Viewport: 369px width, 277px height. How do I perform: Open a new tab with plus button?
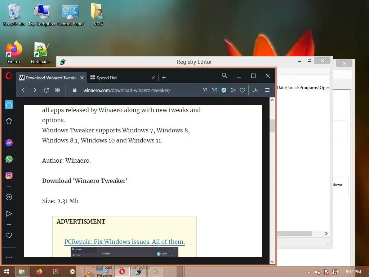(164, 78)
